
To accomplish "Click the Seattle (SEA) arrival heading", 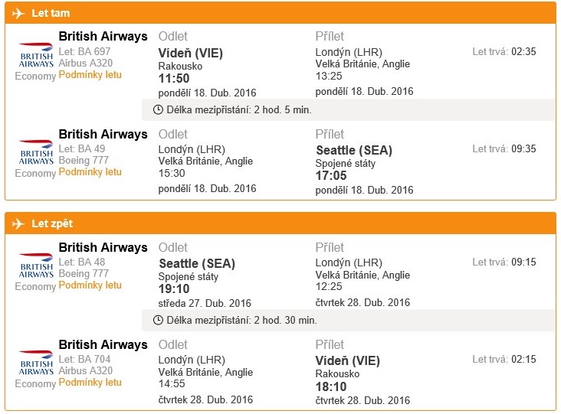I will (354, 151).
